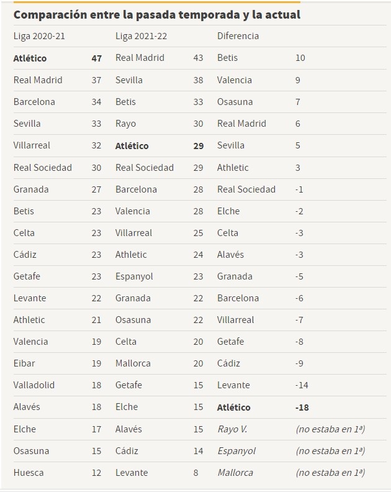Click Valladolid in Liga 2020-21 column
This screenshot has width=391, height=492.
34,385
